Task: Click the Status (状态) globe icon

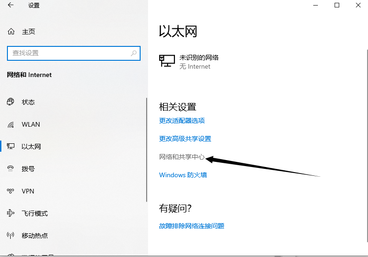Action: (11, 102)
